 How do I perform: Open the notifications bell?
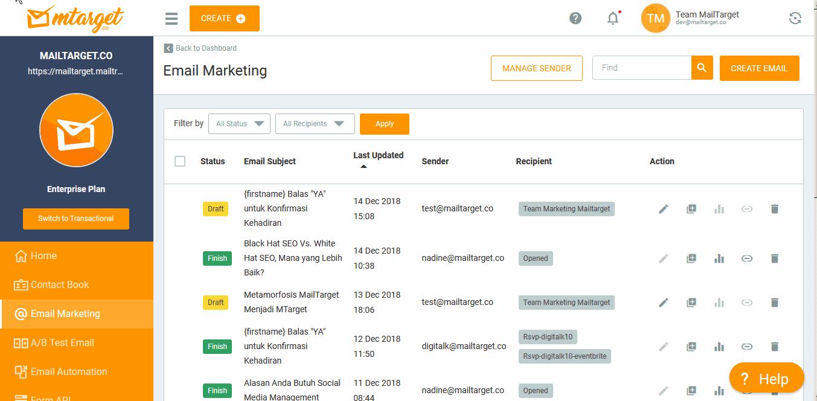coord(613,18)
